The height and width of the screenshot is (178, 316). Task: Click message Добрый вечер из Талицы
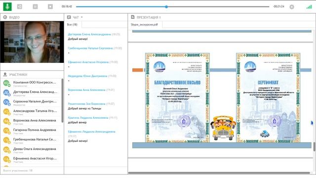[x=84, y=108]
